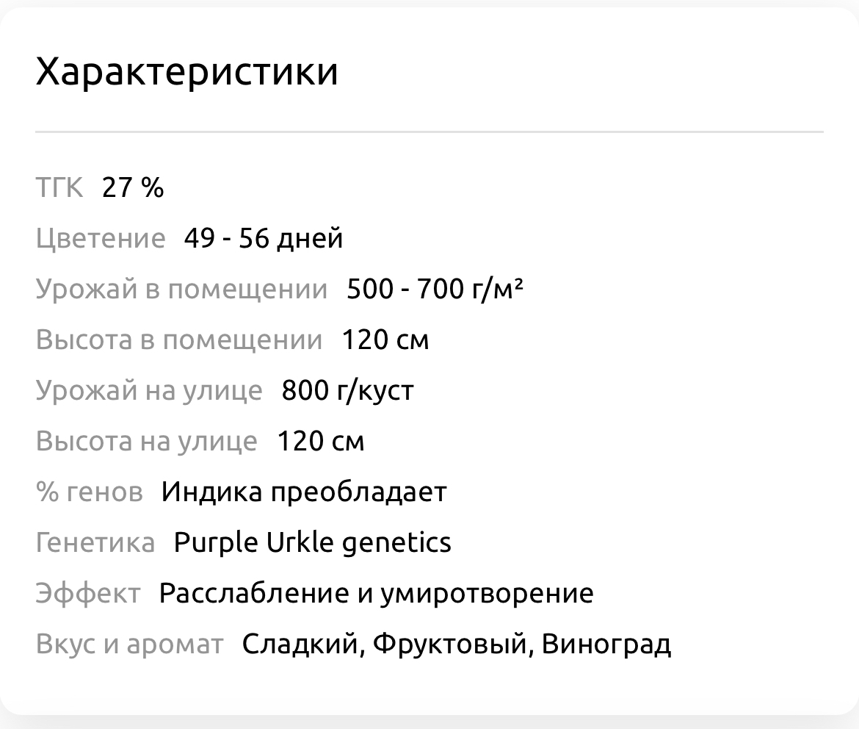The width and height of the screenshot is (859, 729).
Task: Click the Эффект label
Action: 87,594
